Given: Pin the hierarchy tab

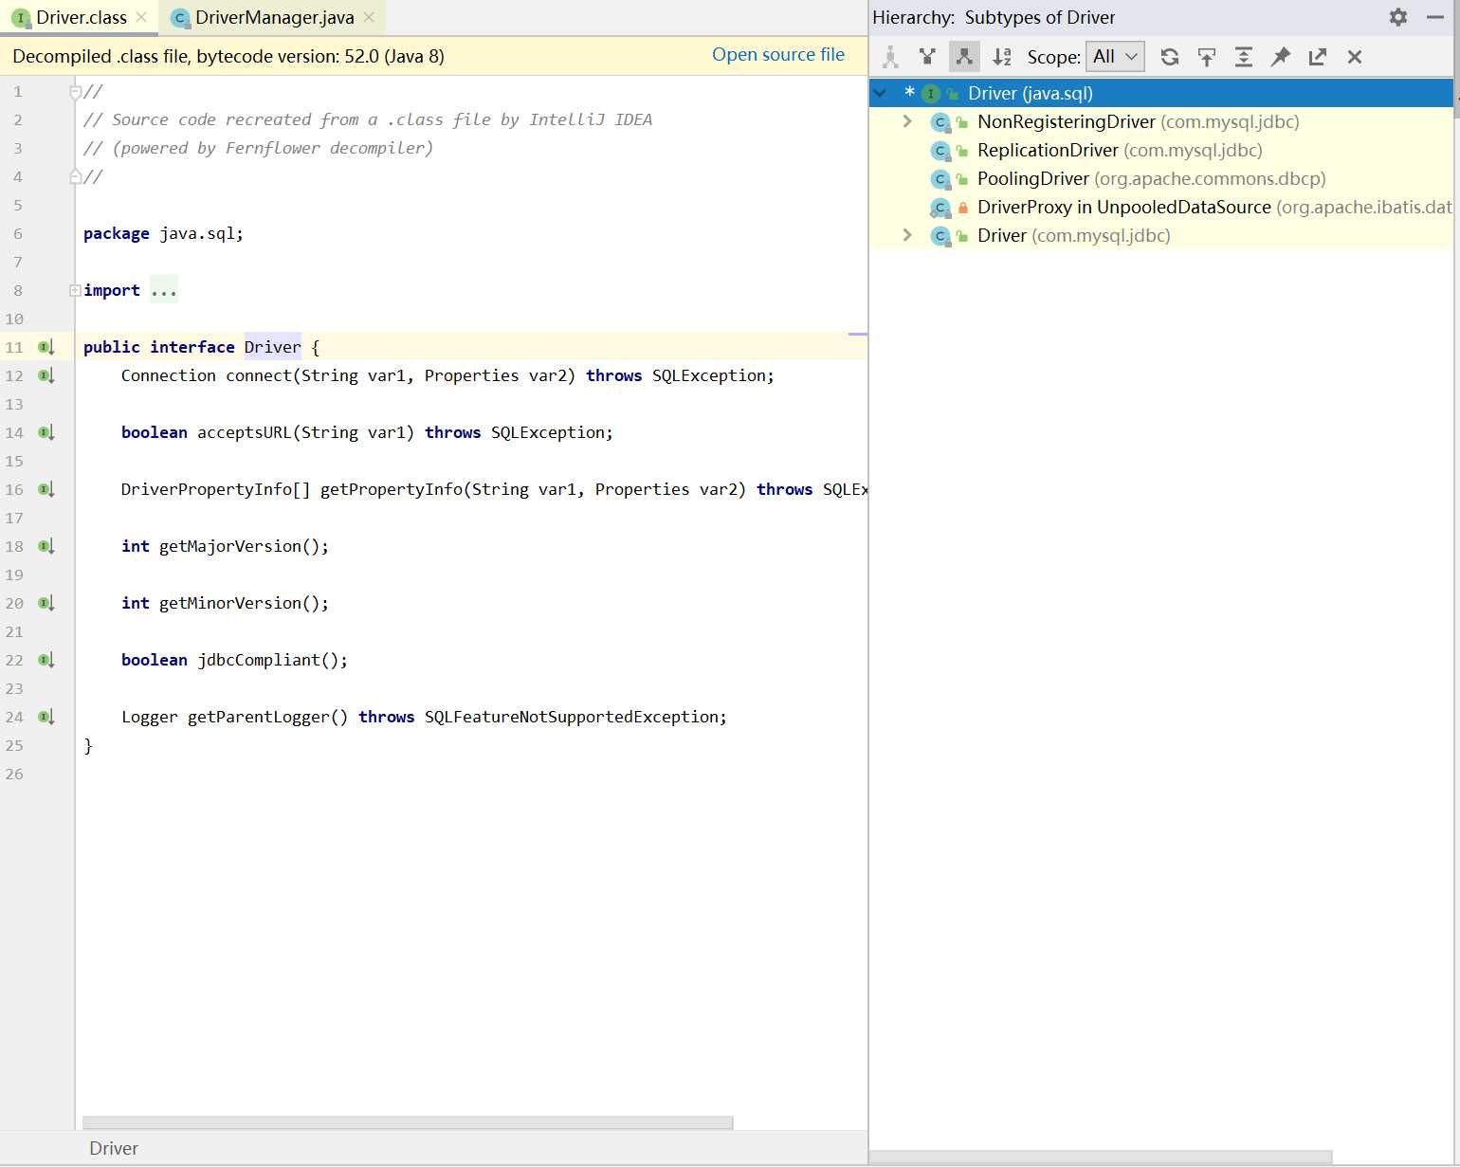Looking at the screenshot, I should coord(1281,57).
